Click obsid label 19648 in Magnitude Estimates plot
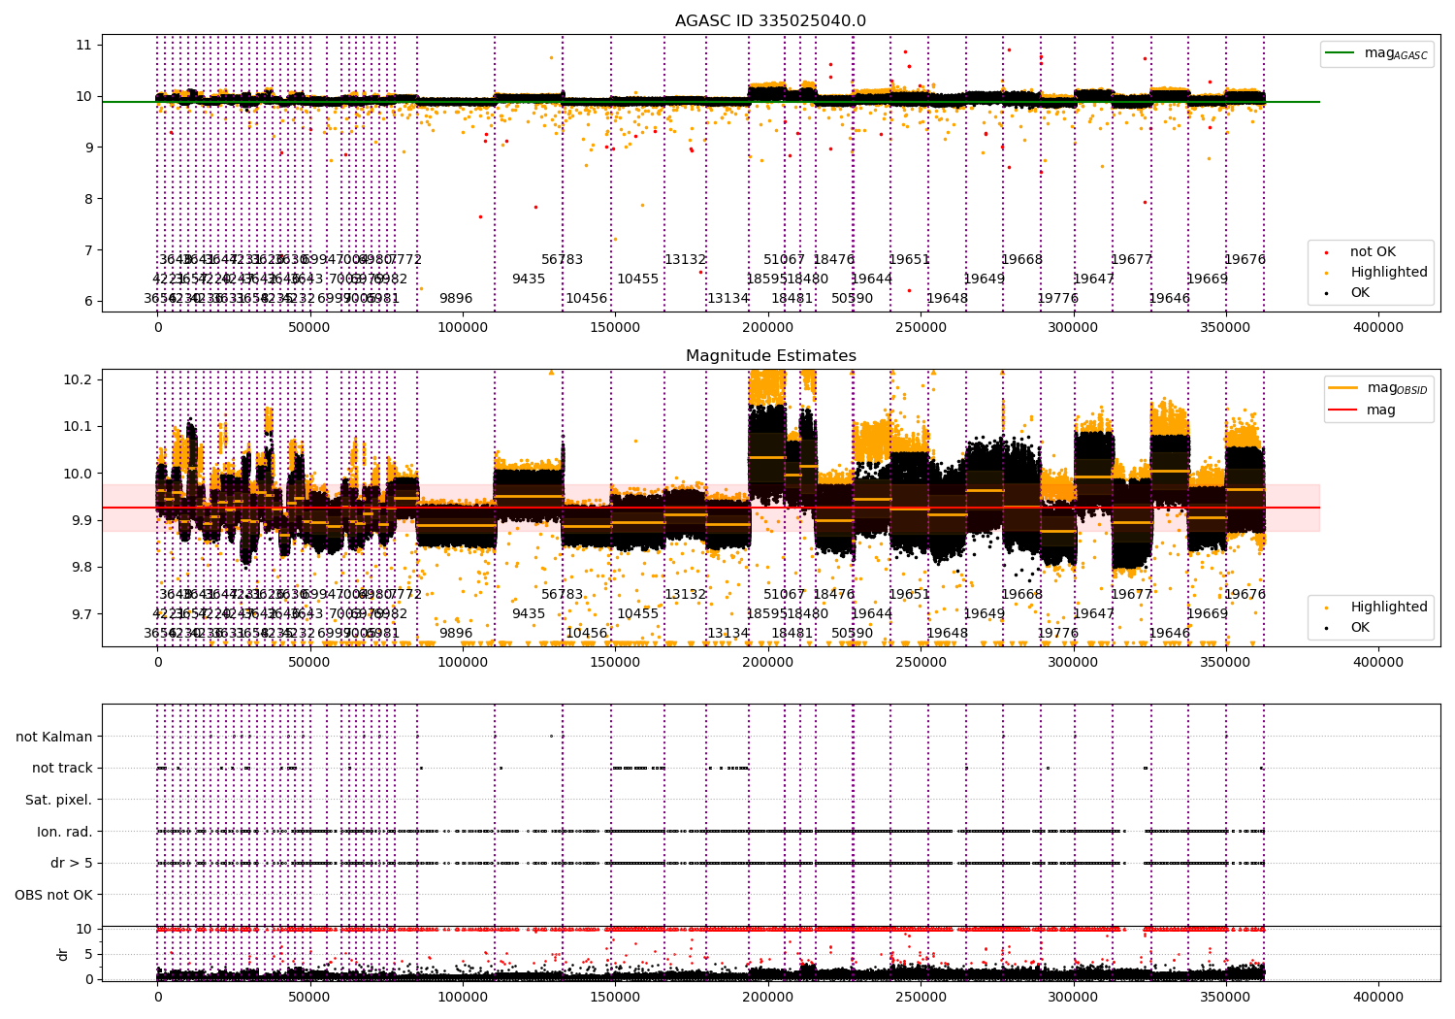The height and width of the screenshot is (1019, 1455). (948, 634)
